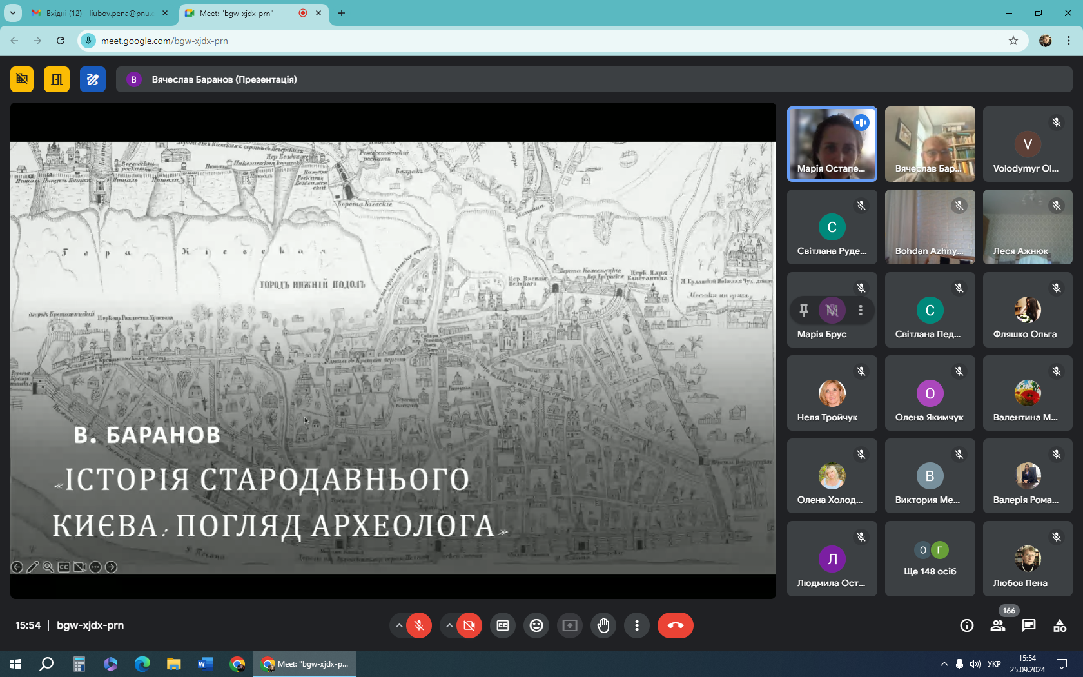Image resolution: width=1083 pixels, height=677 pixels.
Task: Open more options three-dot menu in call bar
Action: (637, 625)
